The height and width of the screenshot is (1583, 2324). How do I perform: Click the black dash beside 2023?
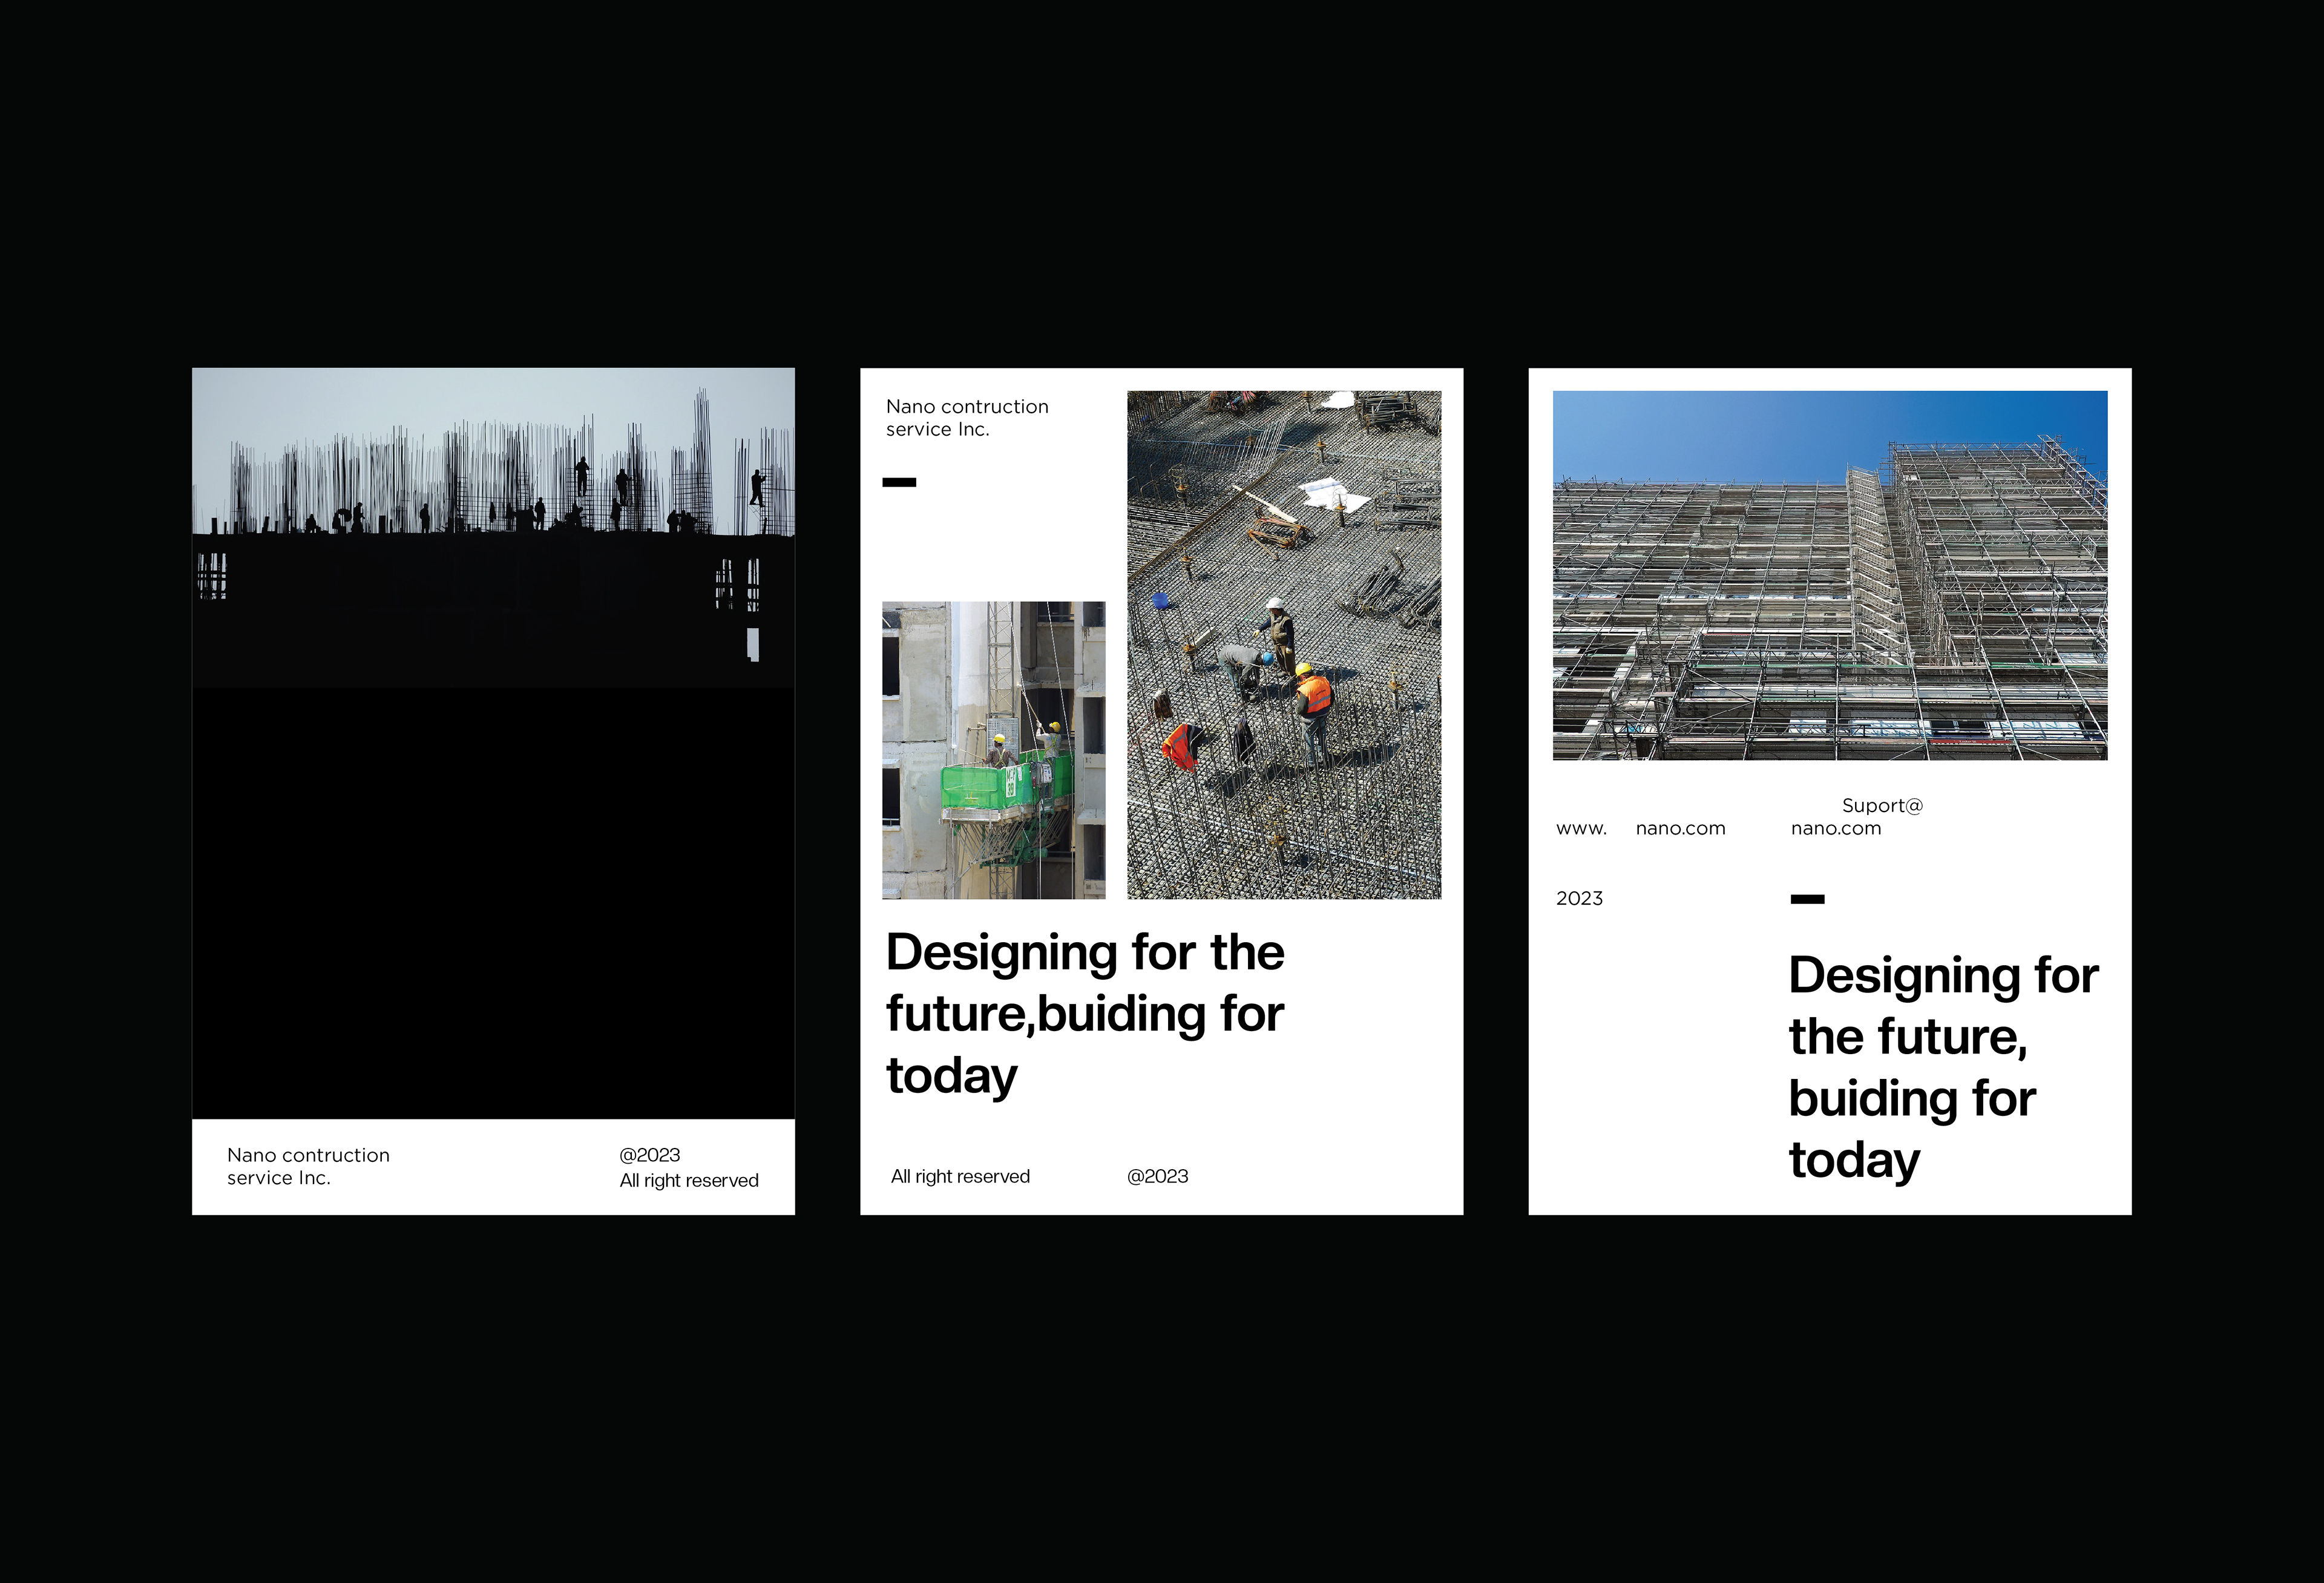click(x=1807, y=899)
